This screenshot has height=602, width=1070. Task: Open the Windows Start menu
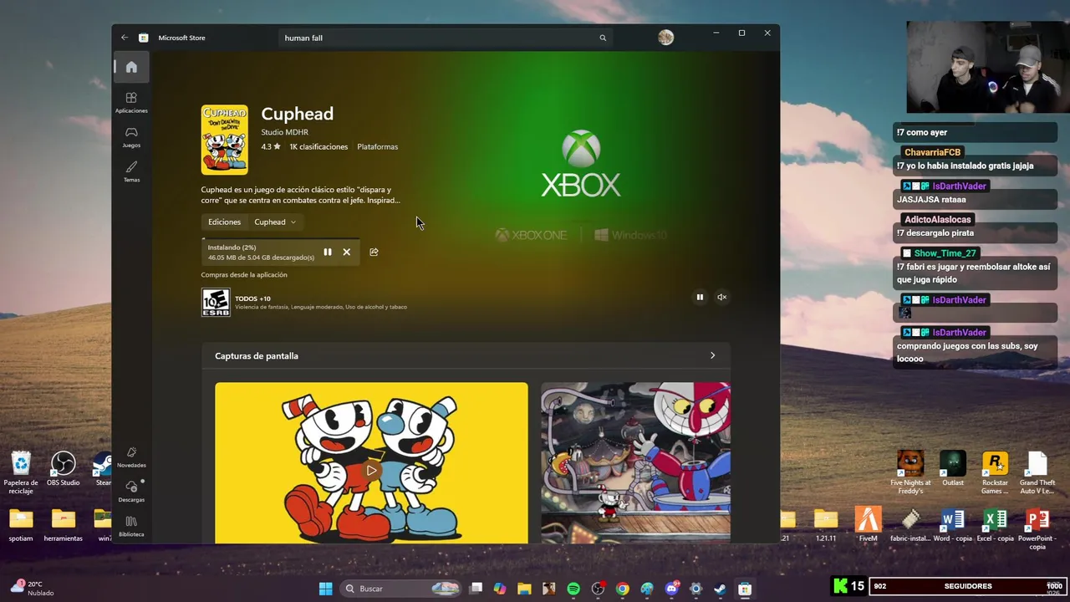pos(325,589)
